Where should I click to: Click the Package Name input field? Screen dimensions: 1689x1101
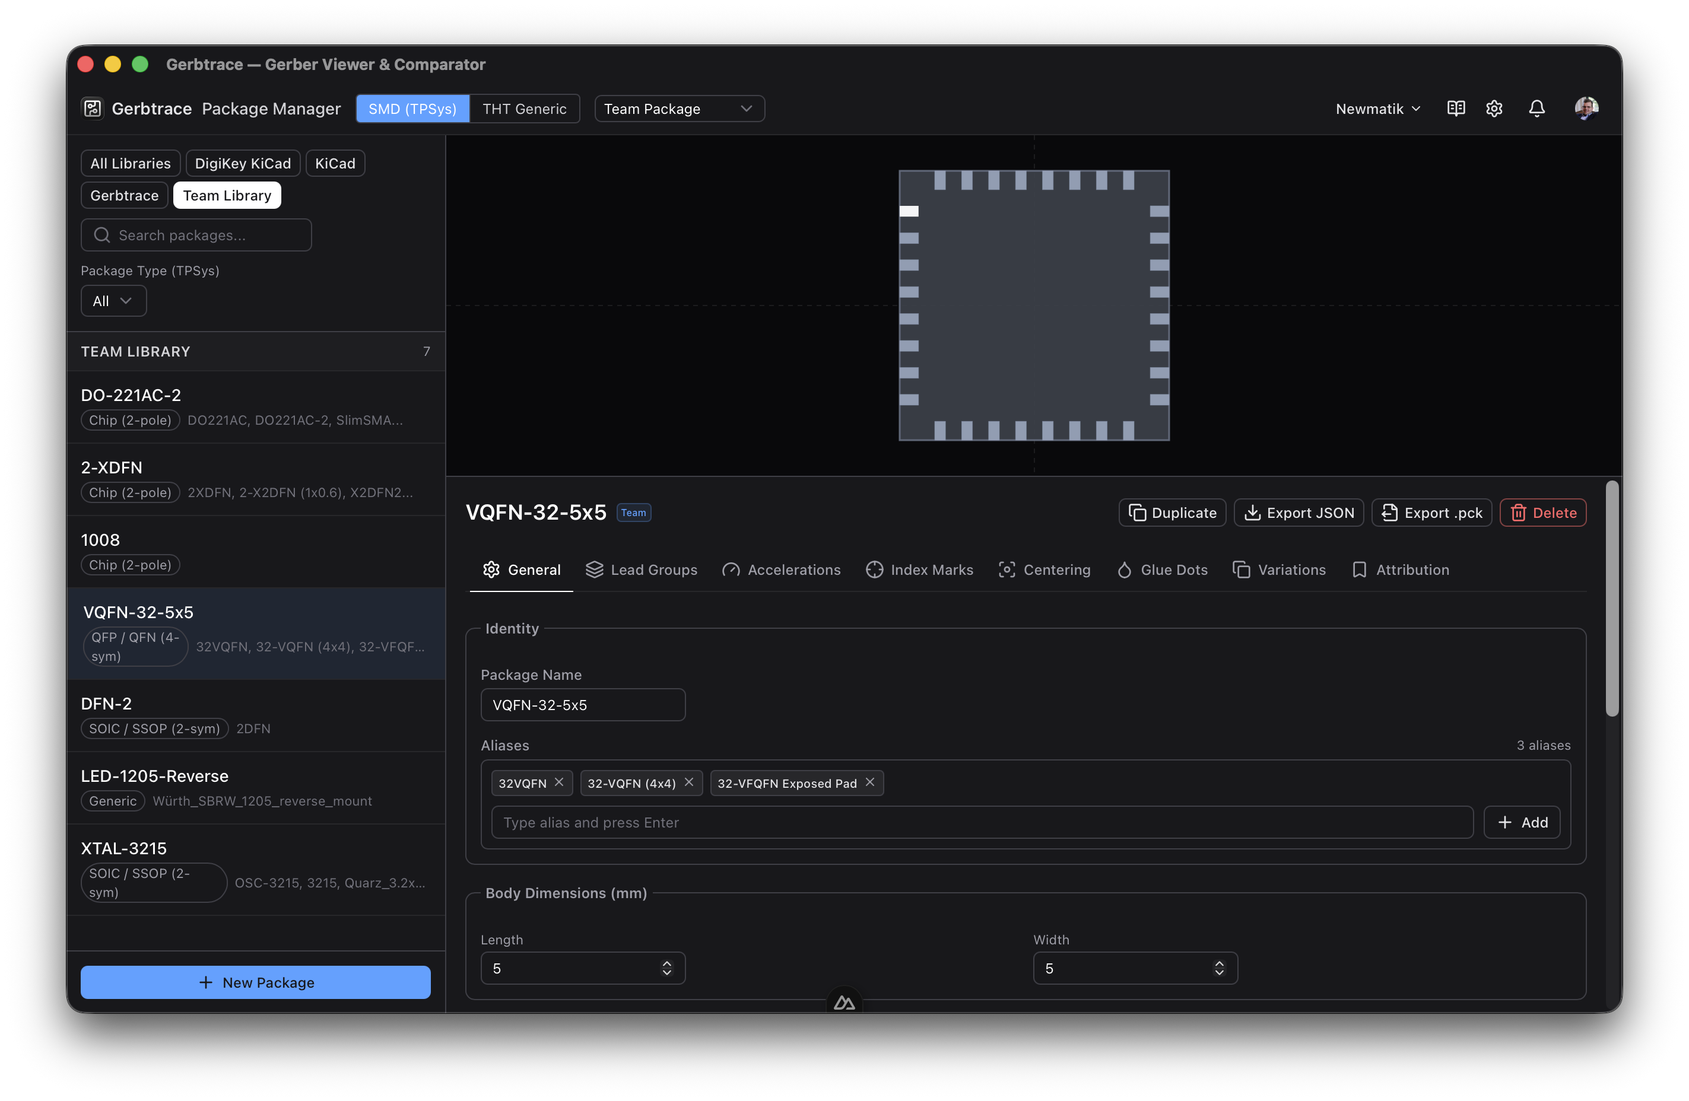[x=583, y=705]
